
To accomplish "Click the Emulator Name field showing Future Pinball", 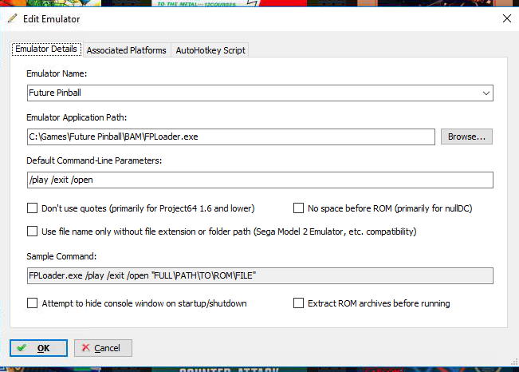I will click(x=260, y=93).
